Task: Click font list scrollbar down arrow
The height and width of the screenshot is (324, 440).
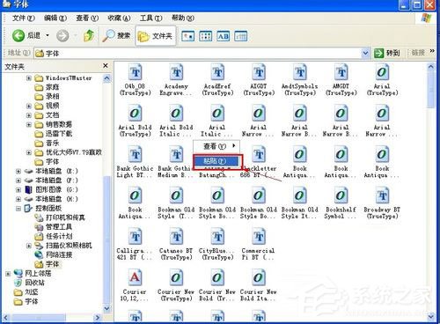Action: [x=431, y=317]
